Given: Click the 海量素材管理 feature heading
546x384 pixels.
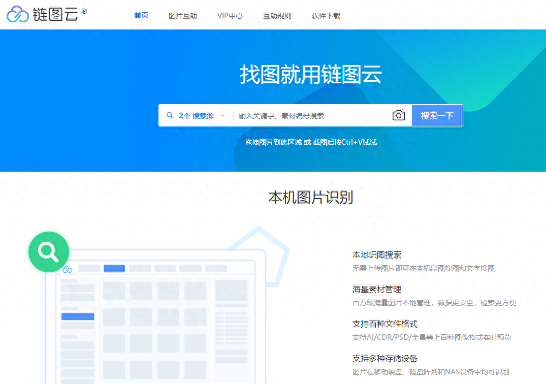Looking at the screenshot, I should click(x=377, y=290).
